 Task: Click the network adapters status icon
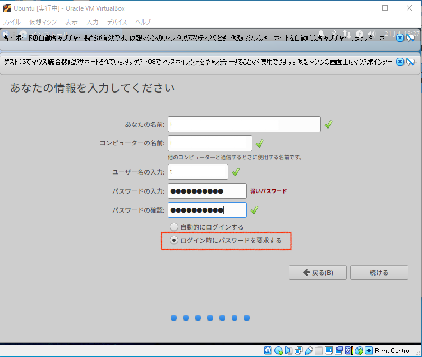(299, 350)
